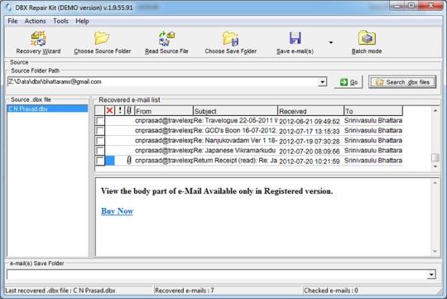Click the blue highlighted cell in Return Receipt row

110,161
